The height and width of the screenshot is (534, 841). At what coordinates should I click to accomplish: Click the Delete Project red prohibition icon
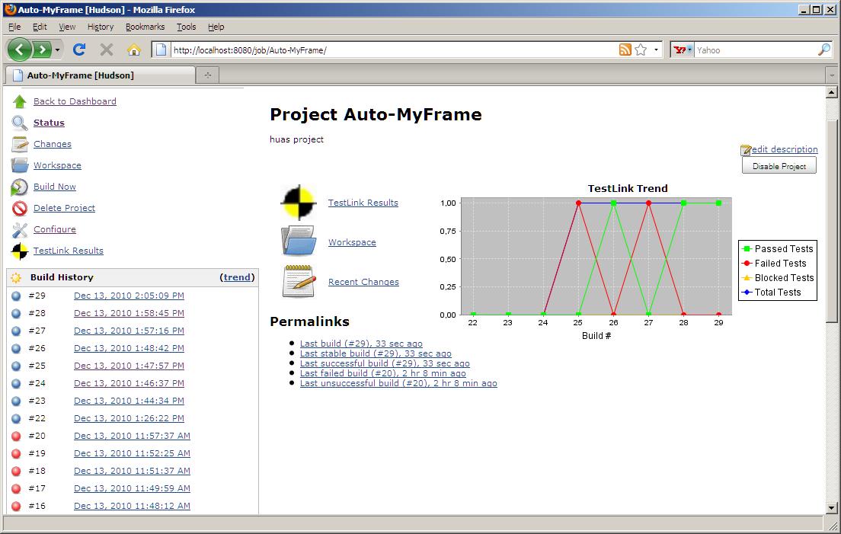(20, 209)
